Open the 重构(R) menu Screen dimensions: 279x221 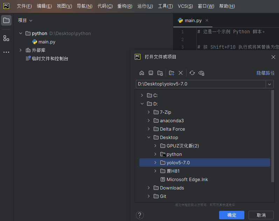(125, 6)
